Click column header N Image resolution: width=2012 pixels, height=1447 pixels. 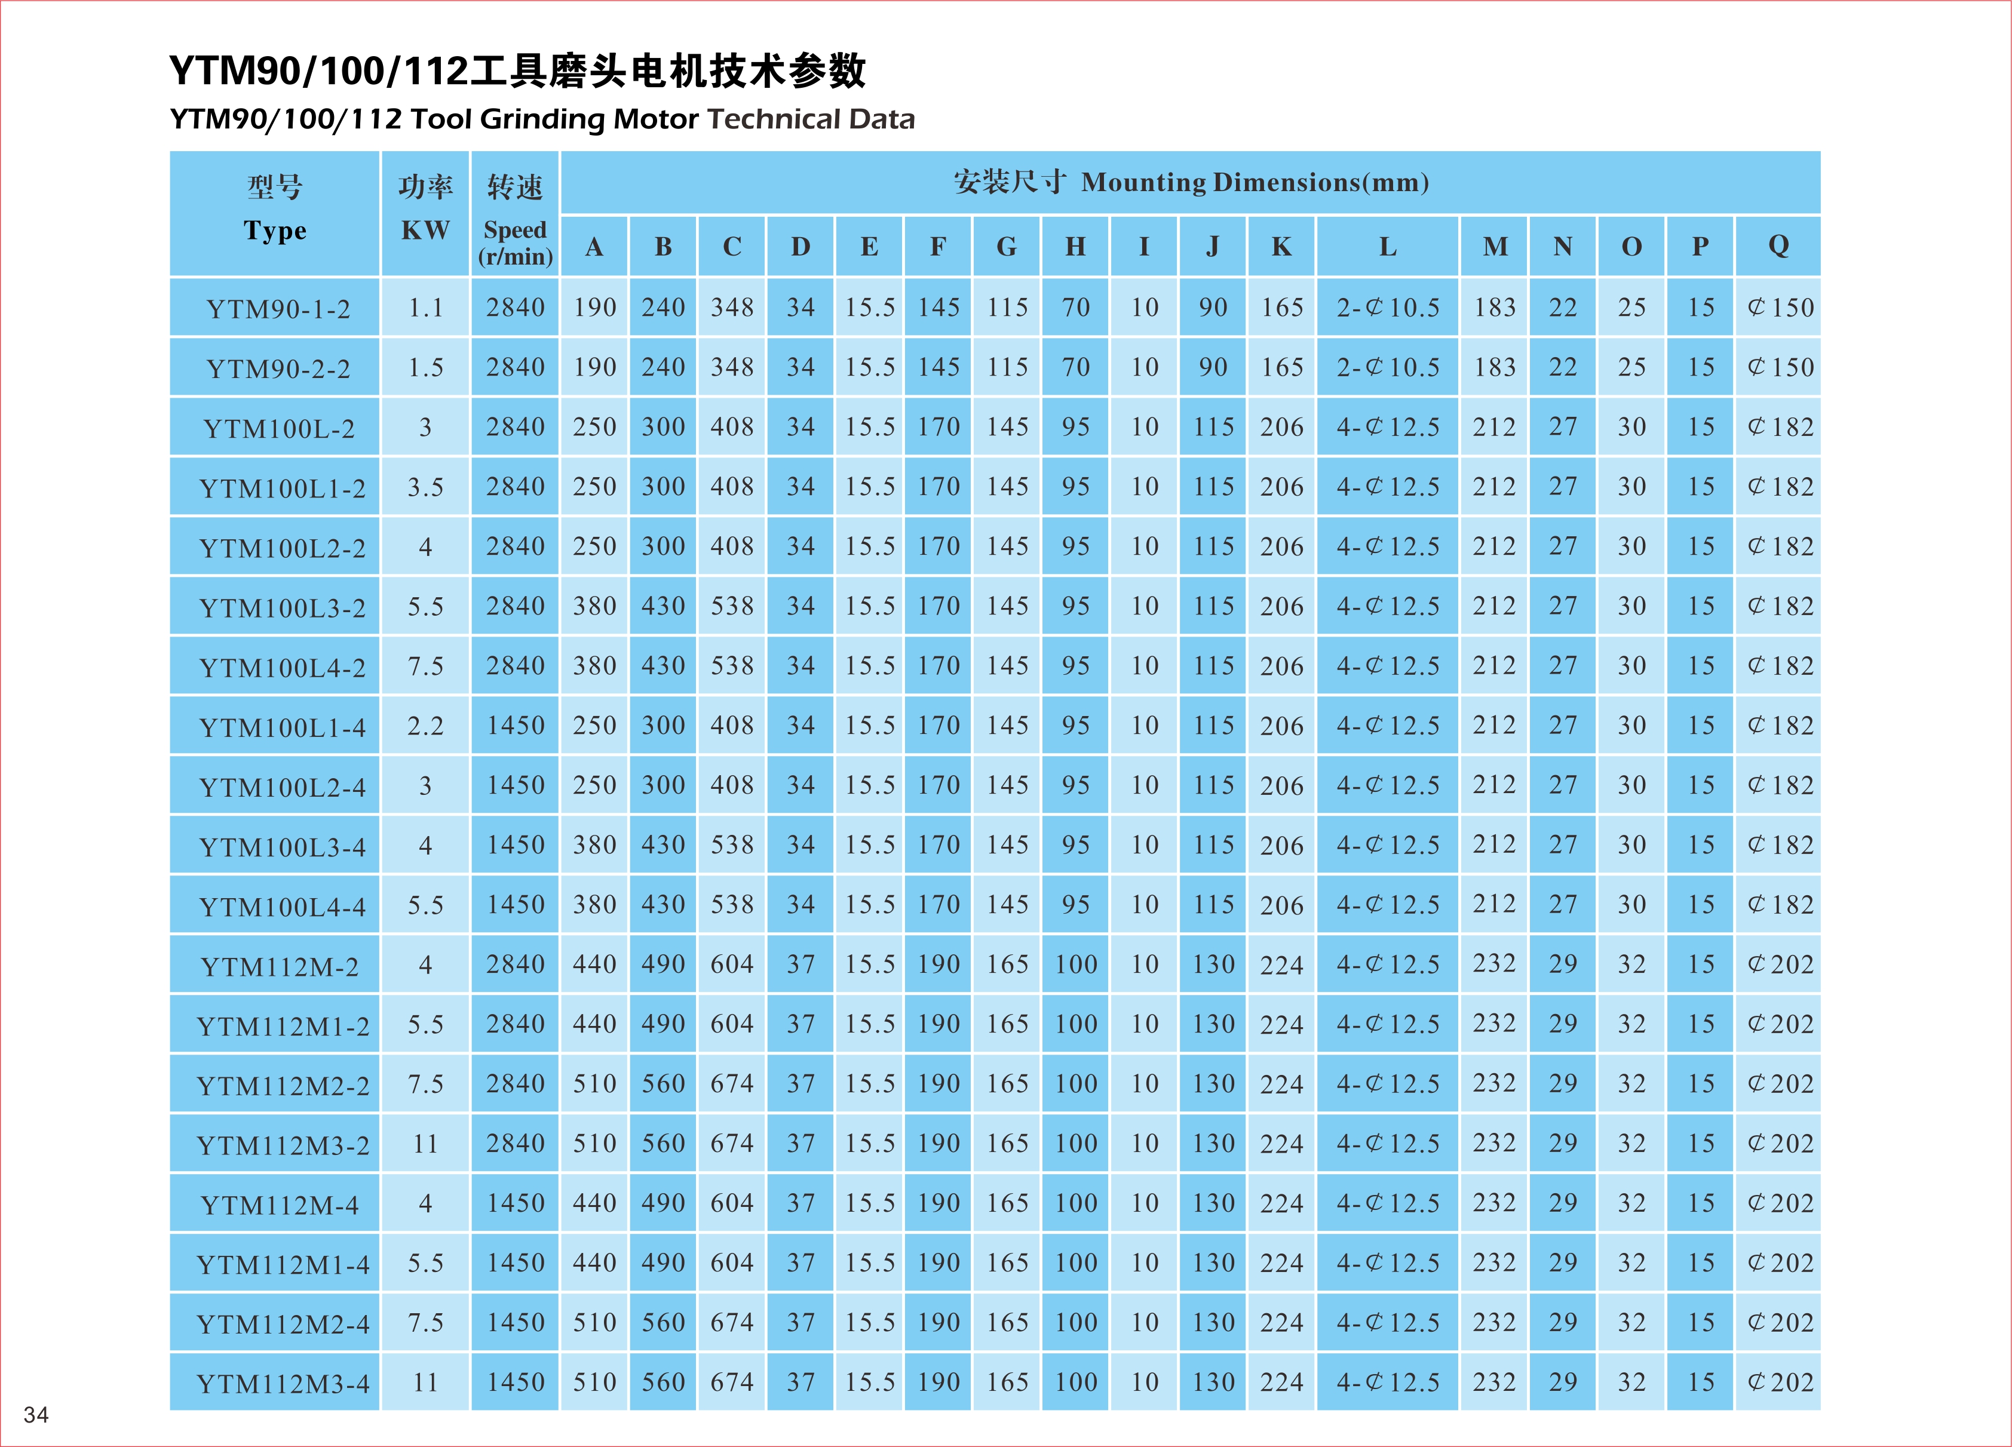tap(1563, 247)
